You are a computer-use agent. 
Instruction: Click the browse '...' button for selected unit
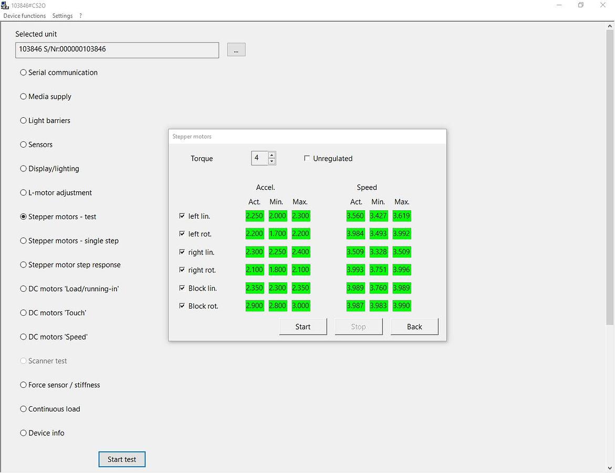click(236, 50)
